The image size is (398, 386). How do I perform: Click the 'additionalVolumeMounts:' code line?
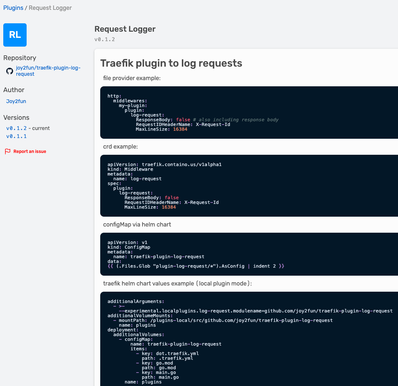coord(140,316)
